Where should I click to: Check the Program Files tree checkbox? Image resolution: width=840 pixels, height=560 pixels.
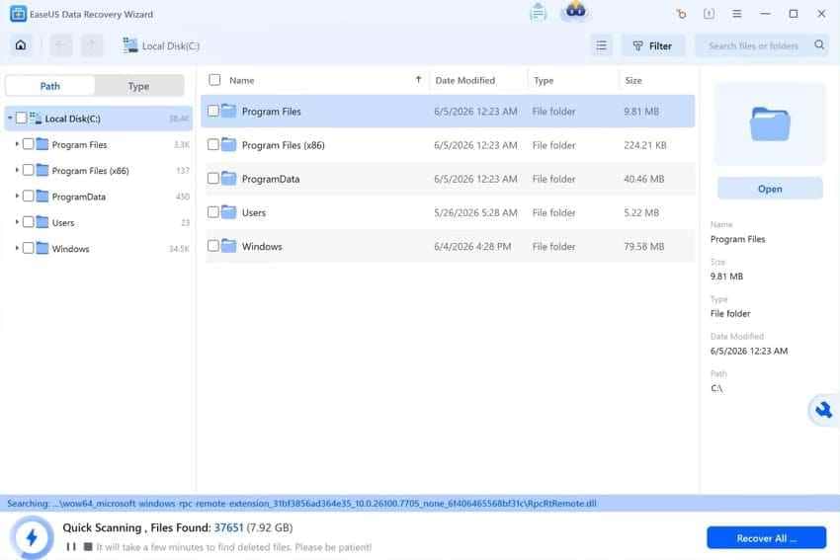coord(29,144)
